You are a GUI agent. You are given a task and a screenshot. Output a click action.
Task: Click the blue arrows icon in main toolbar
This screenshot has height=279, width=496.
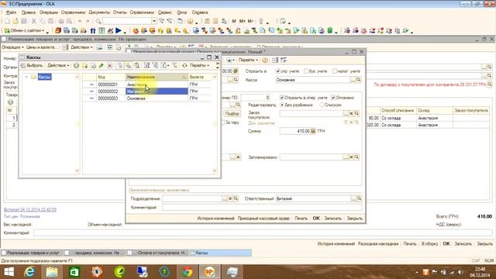(x=93, y=31)
